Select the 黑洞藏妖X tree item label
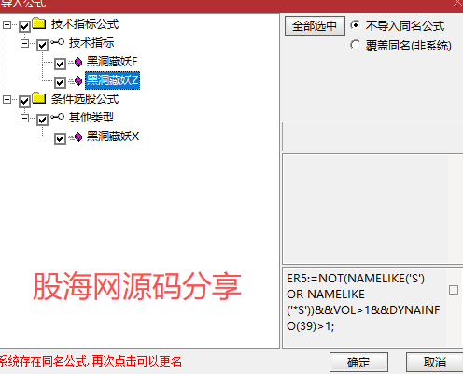The width and height of the screenshot is (463, 374). pyautogui.click(x=113, y=137)
